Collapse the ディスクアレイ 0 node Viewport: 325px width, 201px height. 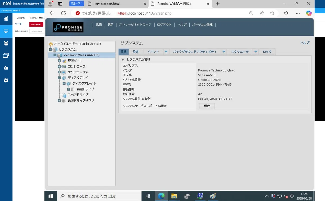64,83
